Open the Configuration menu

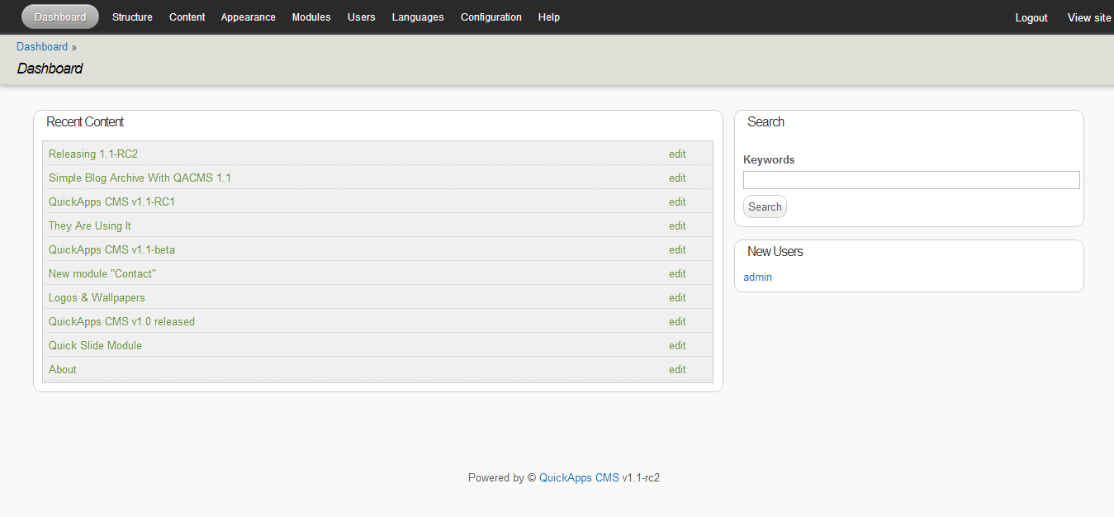[x=491, y=17]
